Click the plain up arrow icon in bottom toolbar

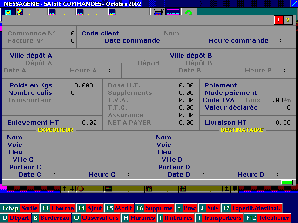(x=64, y=189)
